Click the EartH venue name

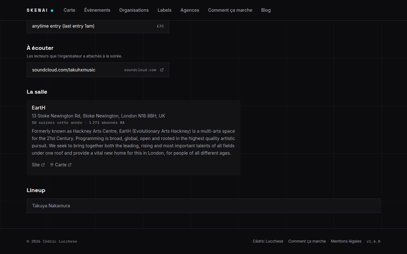coord(38,108)
